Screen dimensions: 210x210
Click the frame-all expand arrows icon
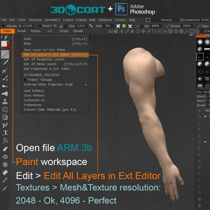click(192, 31)
